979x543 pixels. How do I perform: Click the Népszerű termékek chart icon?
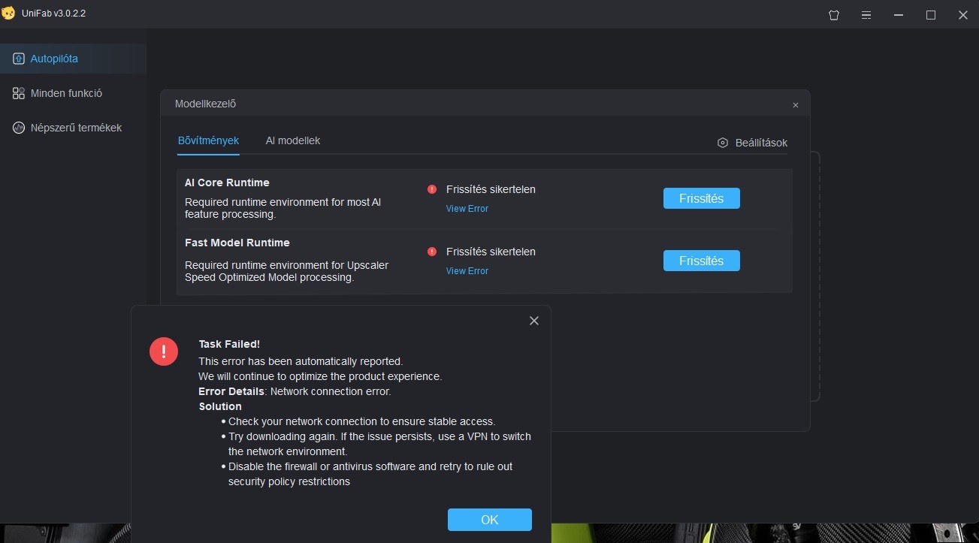coord(19,128)
